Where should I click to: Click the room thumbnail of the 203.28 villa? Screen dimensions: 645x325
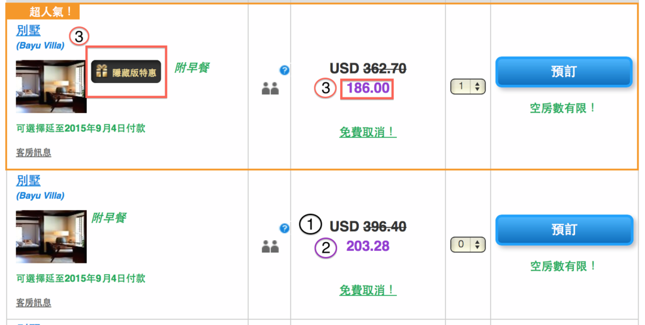[x=50, y=236]
